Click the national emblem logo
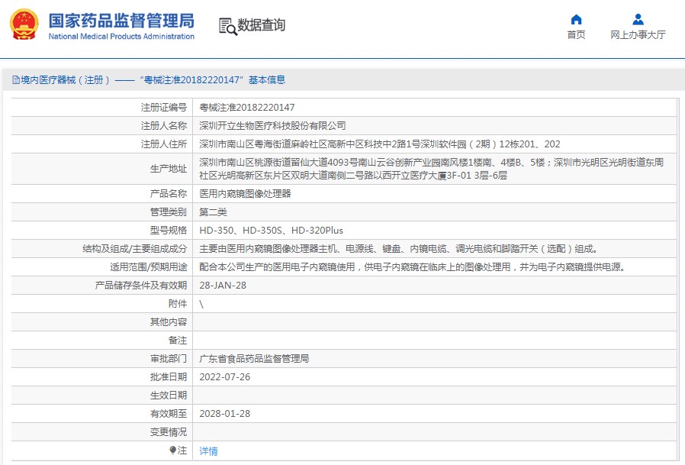This screenshot has width=685, height=465. click(x=24, y=24)
